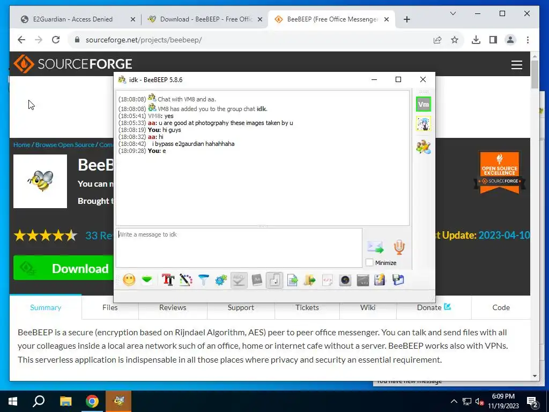Click the green envelope icon in the chat toolbar
This screenshot has width=549, height=412.
[147, 280]
